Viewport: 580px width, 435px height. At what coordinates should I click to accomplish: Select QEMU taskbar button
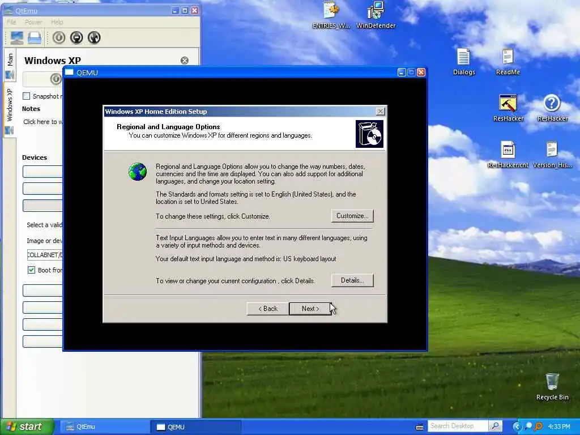tap(196, 427)
